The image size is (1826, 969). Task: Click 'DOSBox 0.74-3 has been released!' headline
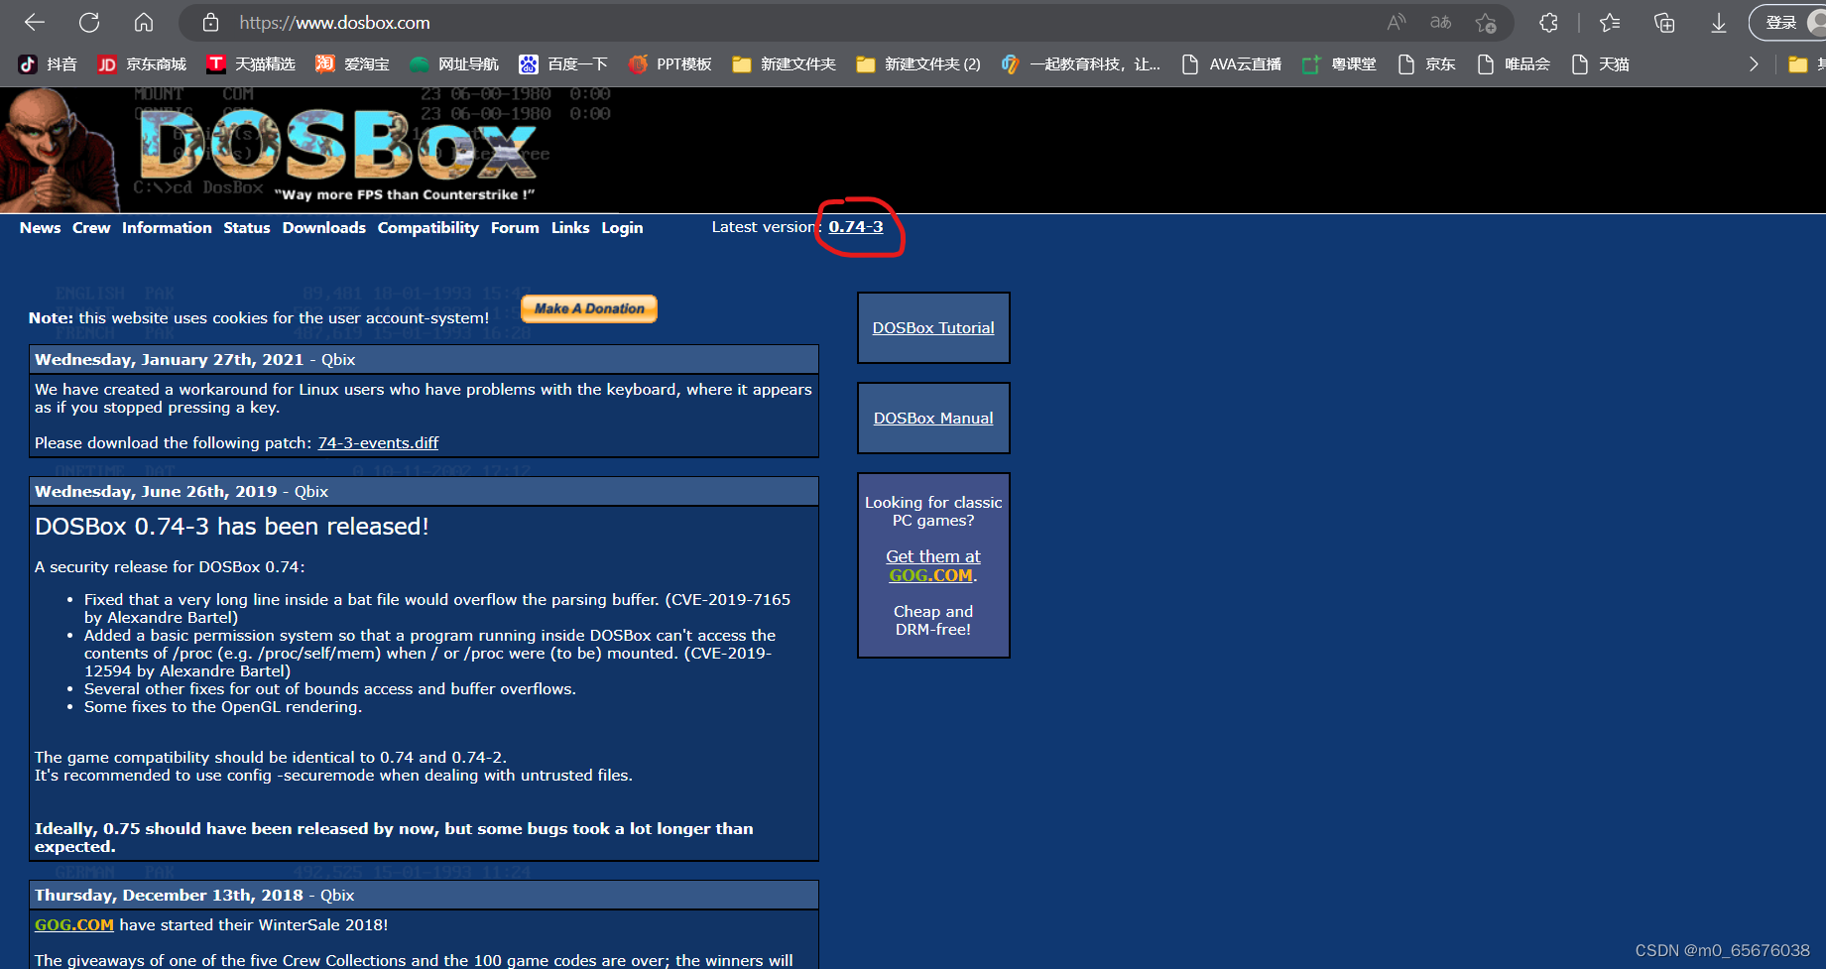coord(232,527)
